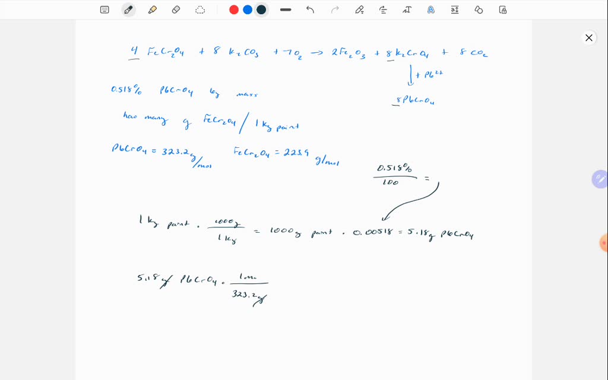
Task: Undo the last stroke
Action: (x=310, y=9)
